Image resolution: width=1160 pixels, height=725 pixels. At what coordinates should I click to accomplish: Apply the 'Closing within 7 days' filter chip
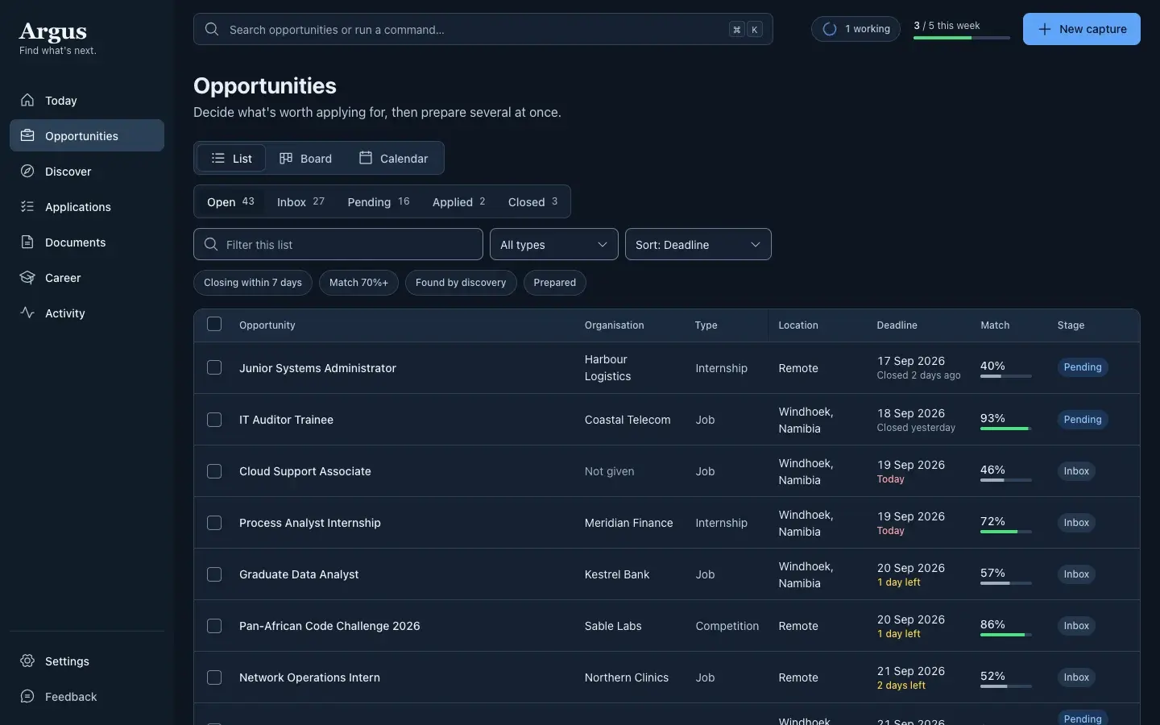coord(253,283)
